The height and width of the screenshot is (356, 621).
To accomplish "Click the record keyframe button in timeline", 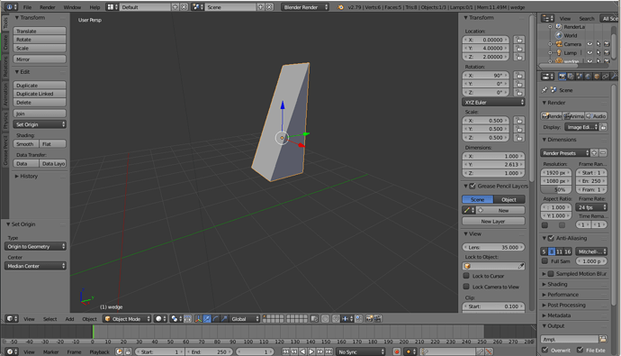I will pos(396,351).
